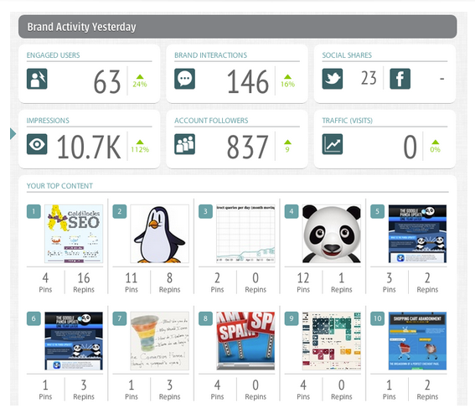This screenshot has width=475, height=419.
Task: Click rank badge number 7
Action: pos(120,318)
